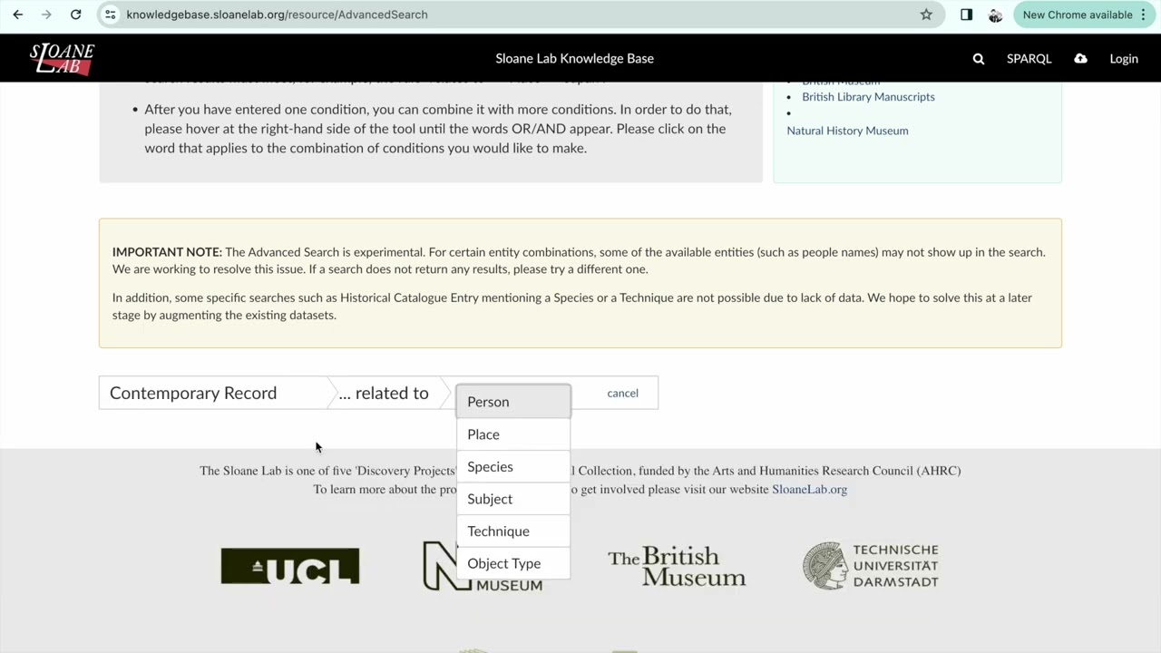Screen dimensions: 1161x653
Task: Open the Chrome three-dot menu
Action: tap(1144, 15)
